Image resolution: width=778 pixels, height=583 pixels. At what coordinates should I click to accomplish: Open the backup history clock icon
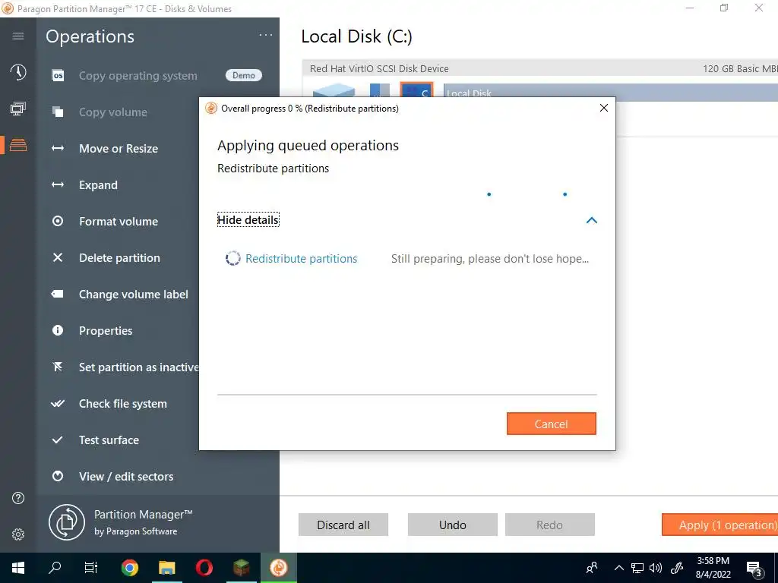pos(18,72)
